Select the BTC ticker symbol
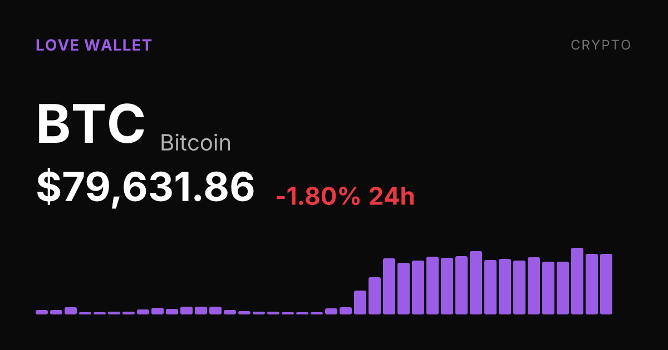This screenshot has height=350, width=668. pos(91,124)
